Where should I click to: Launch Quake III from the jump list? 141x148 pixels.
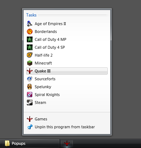(67, 71)
